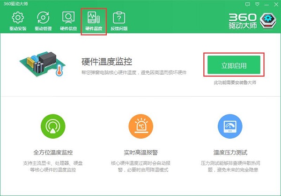Click the blue 温度压力测试 gauge icon

click(230, 126)
